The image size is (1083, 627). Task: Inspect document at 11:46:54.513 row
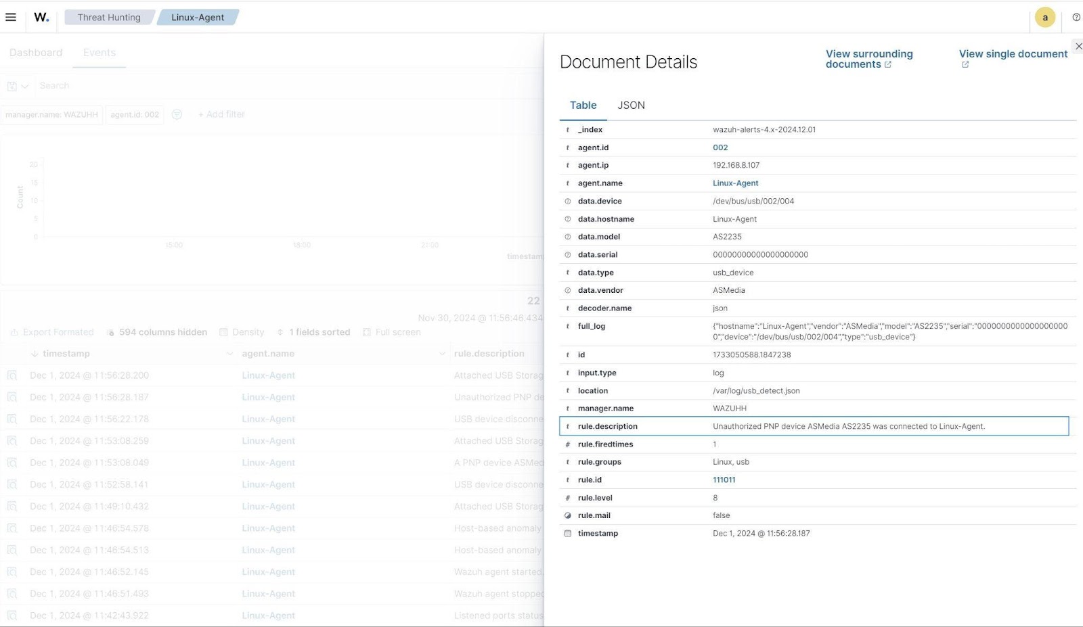click(12, 551)
